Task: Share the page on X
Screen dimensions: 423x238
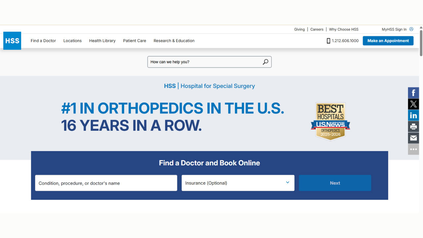Action: [x=413, y=104]
